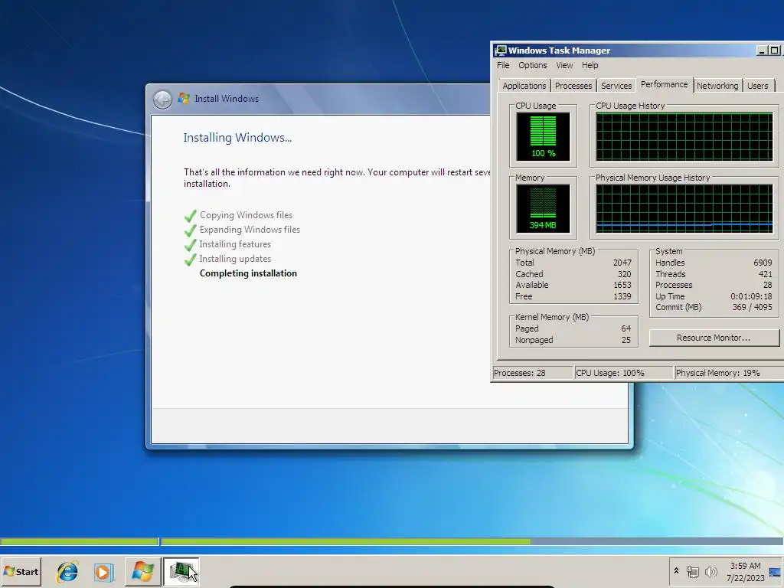Click the checkmark beside Expanding Windows files
This screenshot has height=588, width=784.
(x=190, y=230)
